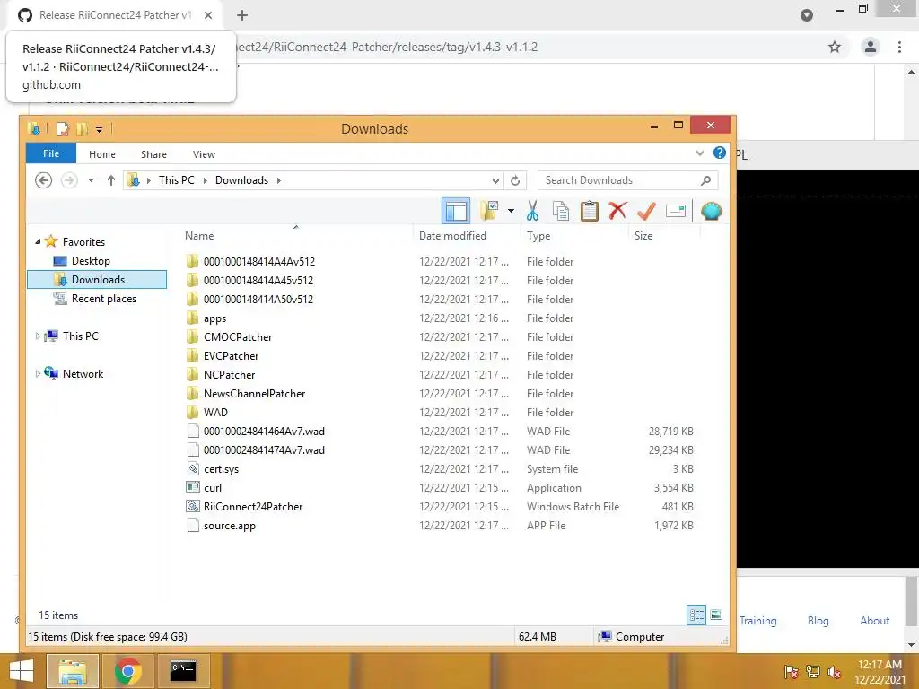919x689 pixels.
Task: Toggle the preview pane layout button
Action: click(x=455, y=211)
